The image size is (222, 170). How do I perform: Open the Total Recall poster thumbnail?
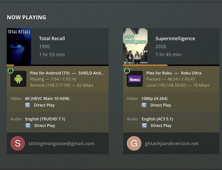pyautogui.click(x=19, y=46)
